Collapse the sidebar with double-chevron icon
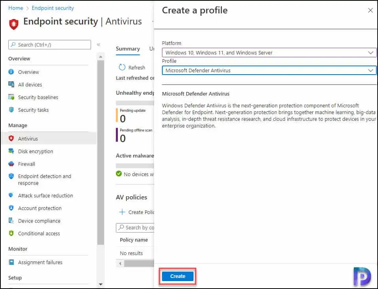The width and height of the screenshot is (378, 289). 99,45
